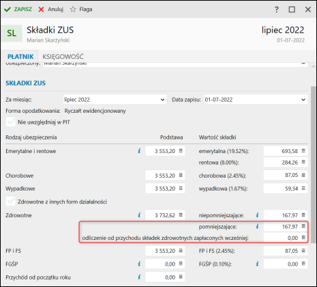Open menu icon for Przychód od początku roku
Screen dimensions: 317x287
[181, 277]
